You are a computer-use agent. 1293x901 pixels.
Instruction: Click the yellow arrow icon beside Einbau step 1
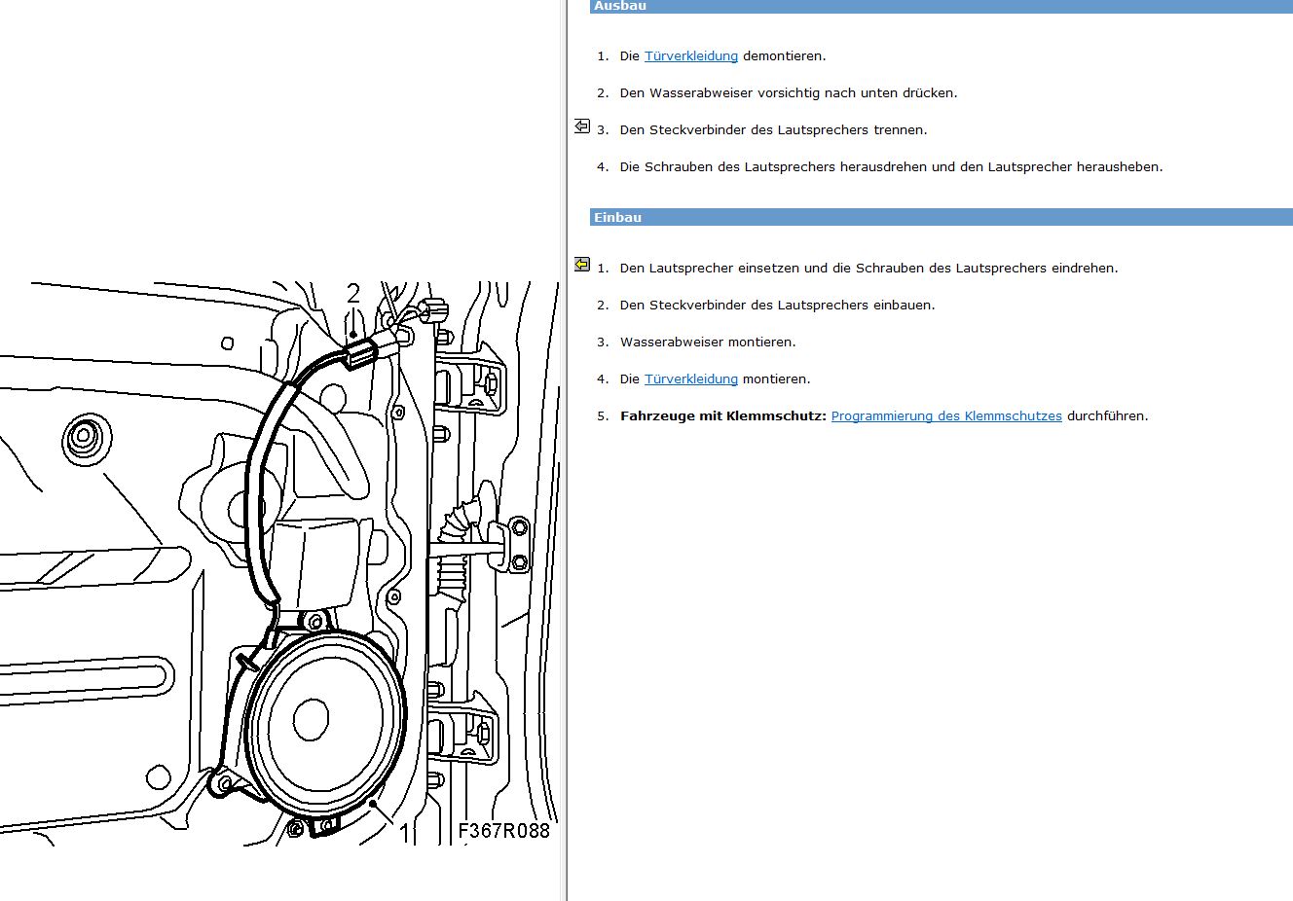582,264
